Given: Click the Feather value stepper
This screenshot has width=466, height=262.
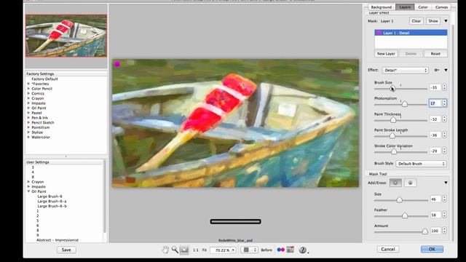Looking at the screenshot, I should (x=444, y=215).
